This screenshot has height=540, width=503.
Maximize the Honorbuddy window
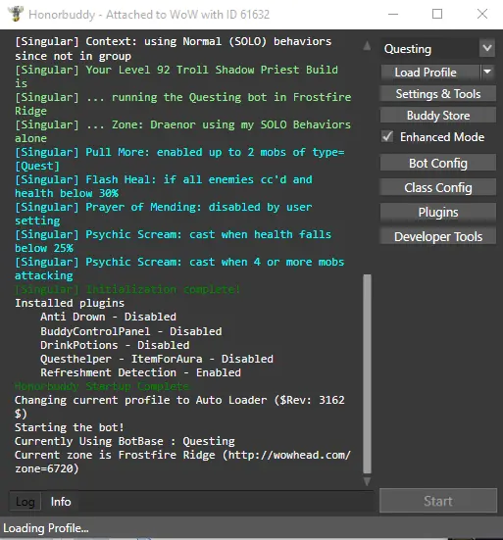tap(437, 14)
